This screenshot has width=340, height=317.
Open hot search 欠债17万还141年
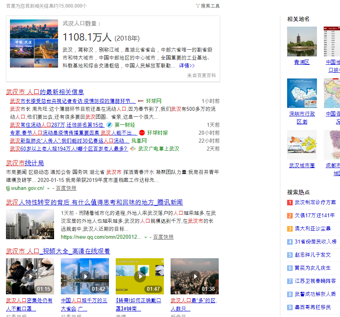coord(315,215)
